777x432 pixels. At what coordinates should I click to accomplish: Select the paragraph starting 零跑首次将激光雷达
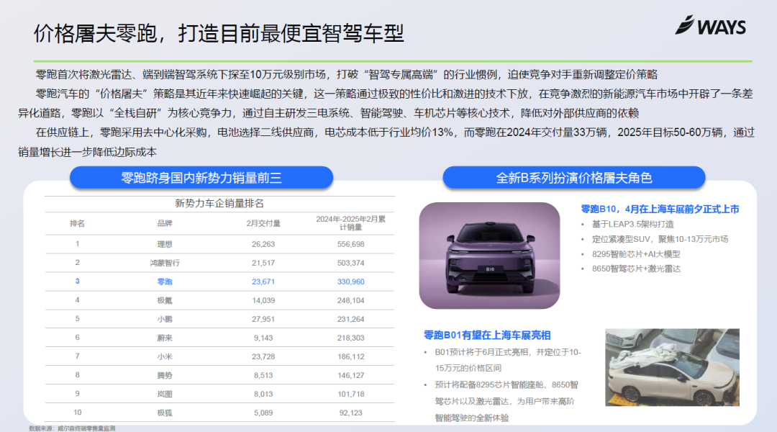(x=346, y=74)
